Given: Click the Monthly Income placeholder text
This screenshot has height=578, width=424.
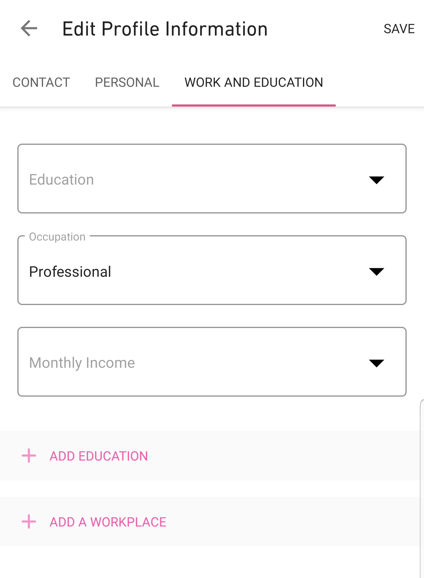Looking at the screenshot, I should point(82,363).
